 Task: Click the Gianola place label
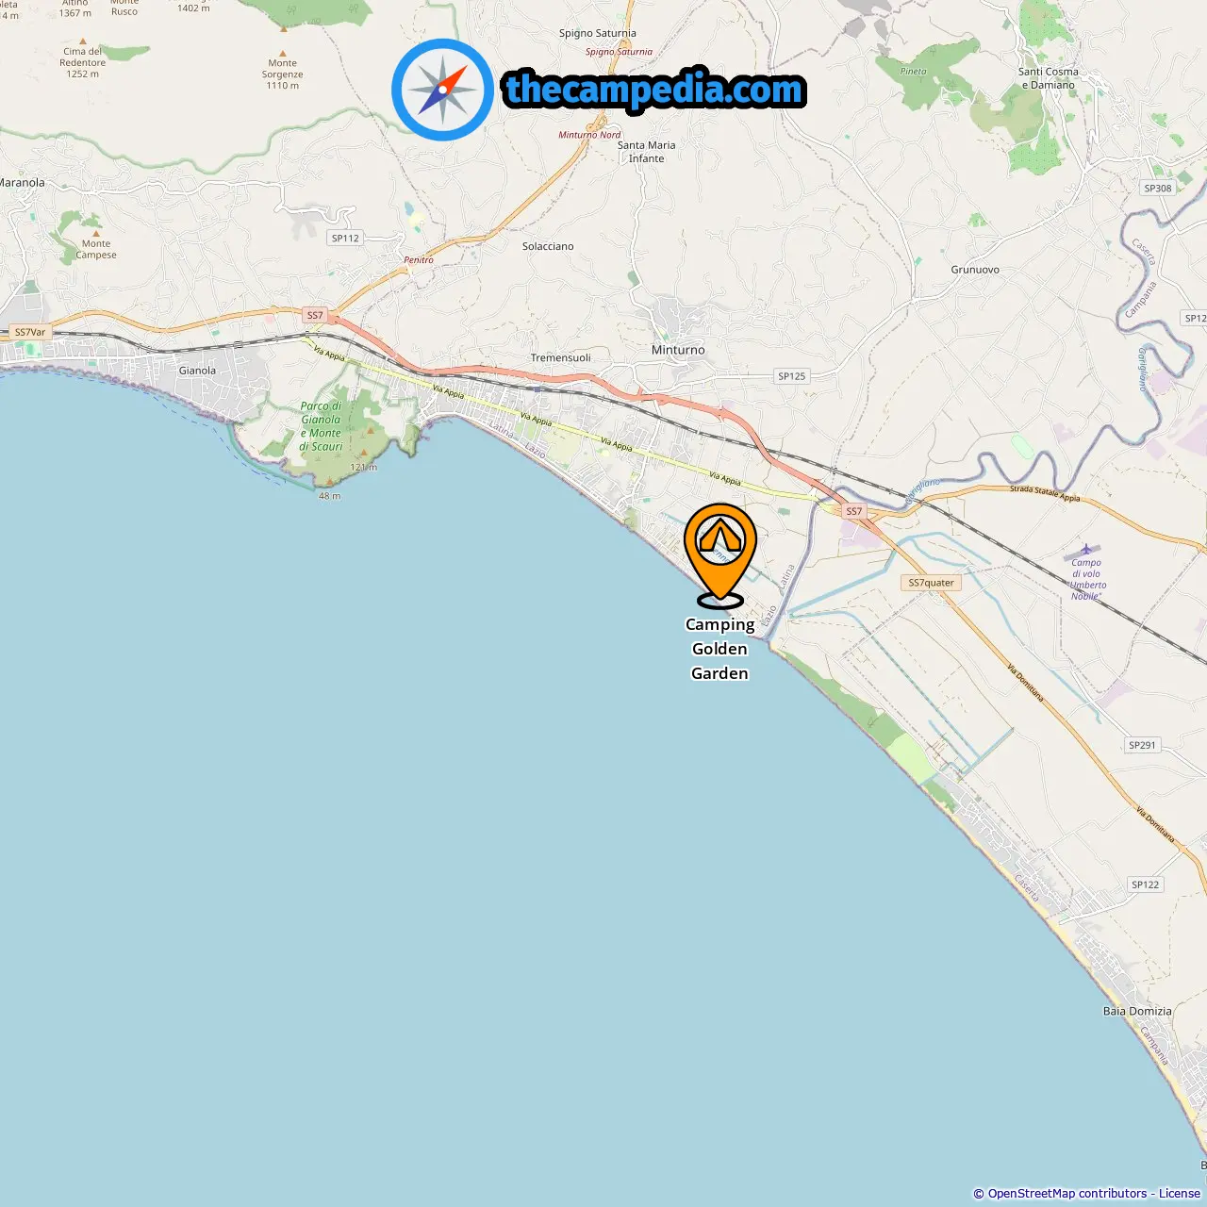[x=197, y=371]
